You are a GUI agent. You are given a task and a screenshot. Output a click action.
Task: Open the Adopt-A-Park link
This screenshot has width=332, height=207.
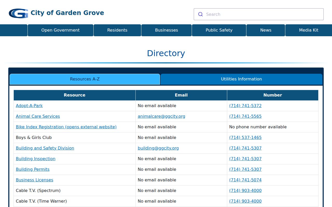(x=29, y=106)
